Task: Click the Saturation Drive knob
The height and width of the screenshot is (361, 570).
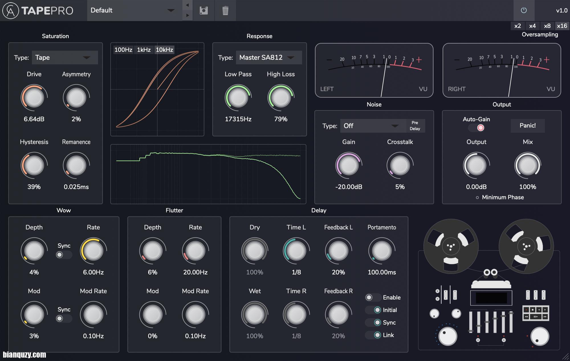Action: pos(34,98)
